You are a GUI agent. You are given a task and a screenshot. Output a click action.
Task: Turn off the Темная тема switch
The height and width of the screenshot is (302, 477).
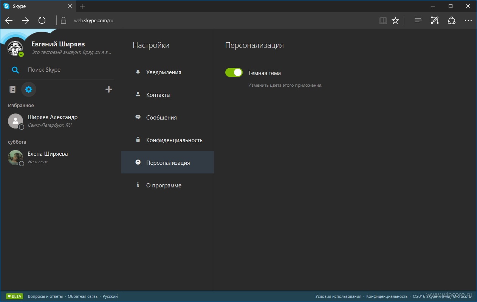(x=234, y=72)
